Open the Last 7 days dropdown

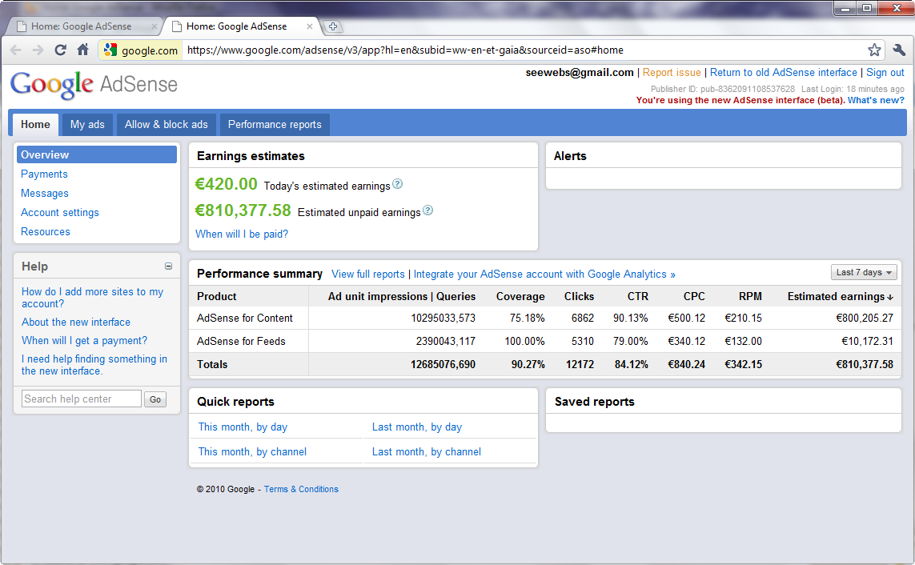864,272
